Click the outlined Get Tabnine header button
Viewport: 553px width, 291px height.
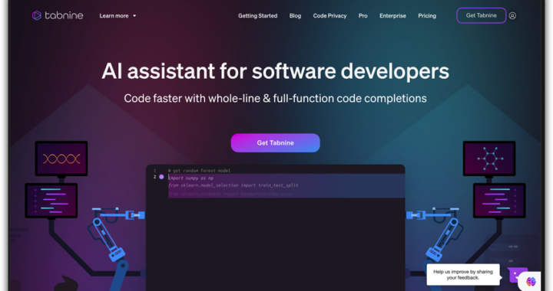click(482, 15)
